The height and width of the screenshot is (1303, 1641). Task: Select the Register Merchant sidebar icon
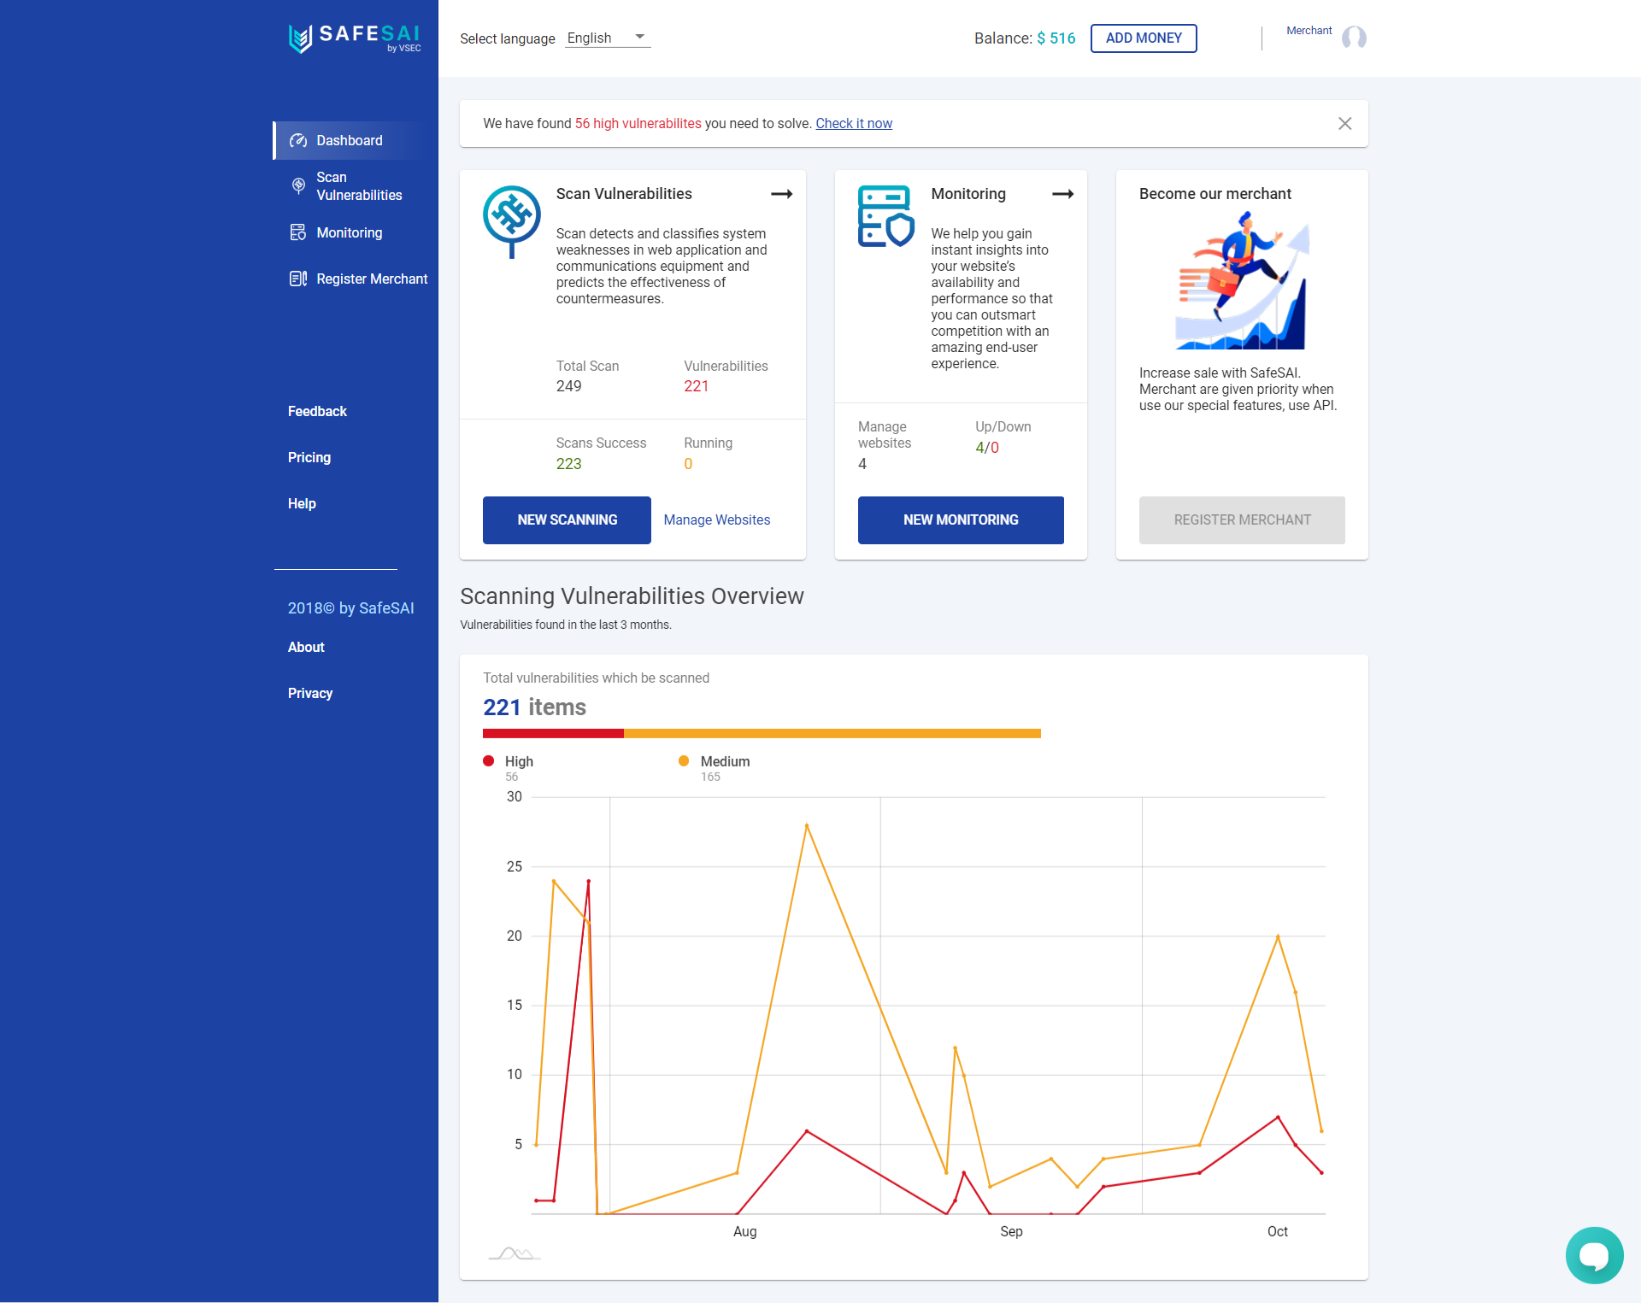298,279
